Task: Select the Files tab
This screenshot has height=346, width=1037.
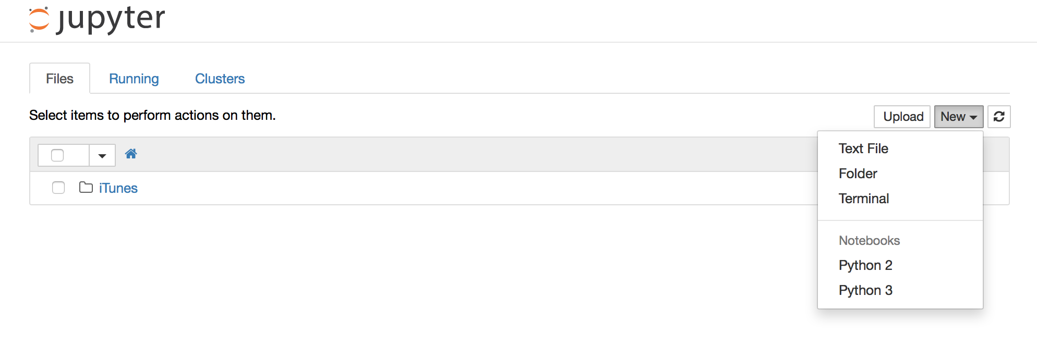Action: pos(59,79)
